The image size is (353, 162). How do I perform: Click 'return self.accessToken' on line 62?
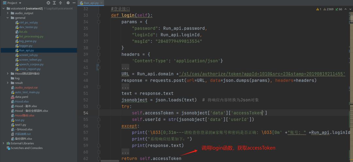[x=151, y=159]
